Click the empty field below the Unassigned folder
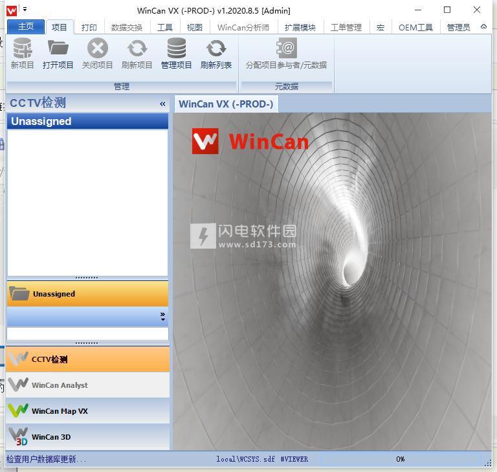This screenshot has height=472, width=497. 88,333
